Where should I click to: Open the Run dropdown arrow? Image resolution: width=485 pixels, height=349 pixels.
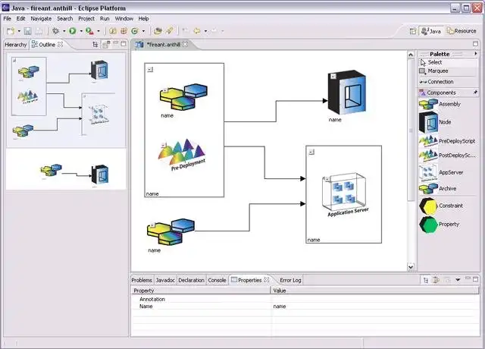81,31
